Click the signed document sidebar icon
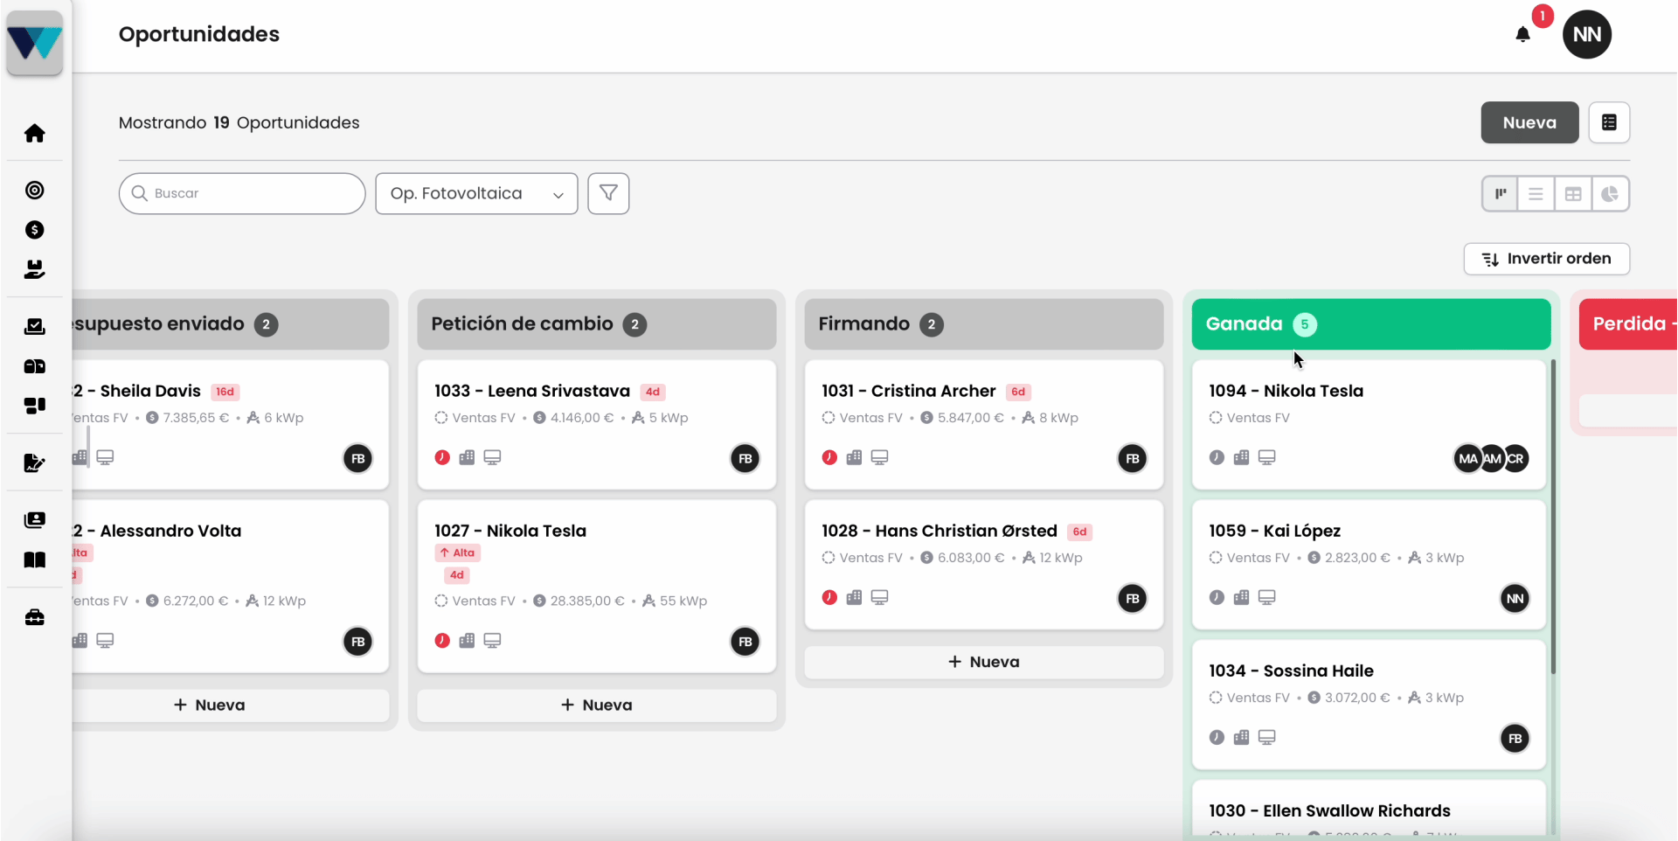 point(35,462)
